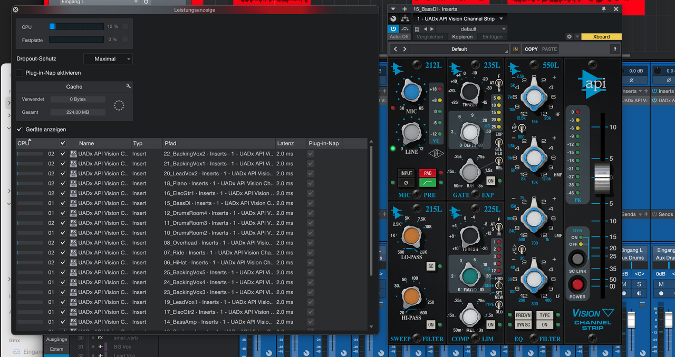The image size is (675, 357).
Task: Click the CPU usage meter bar
Action: tap(76, 26)
